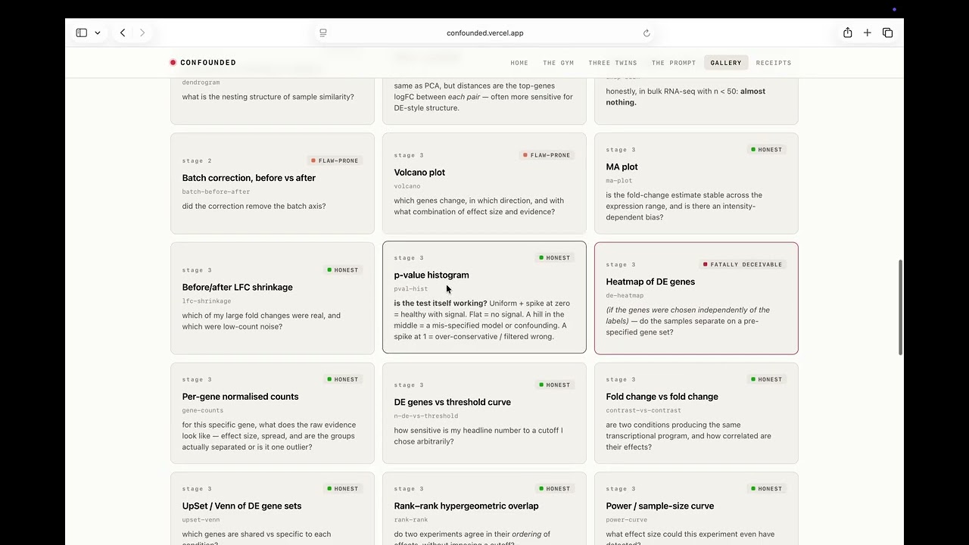Open THE PROMPT nav item
Image resolution: width=969 pixels, height=545 pixels.
click(674, 63)
